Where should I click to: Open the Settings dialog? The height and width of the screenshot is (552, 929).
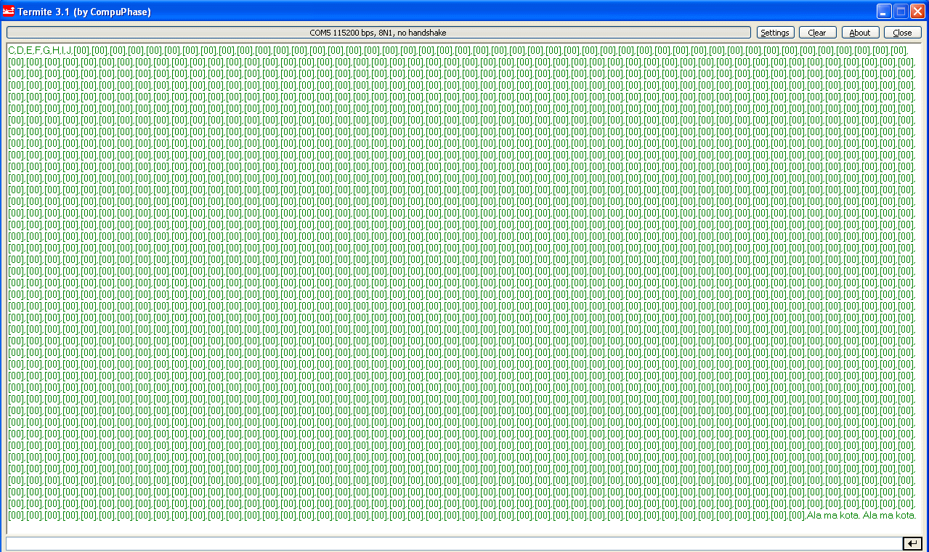coord(775,33)
